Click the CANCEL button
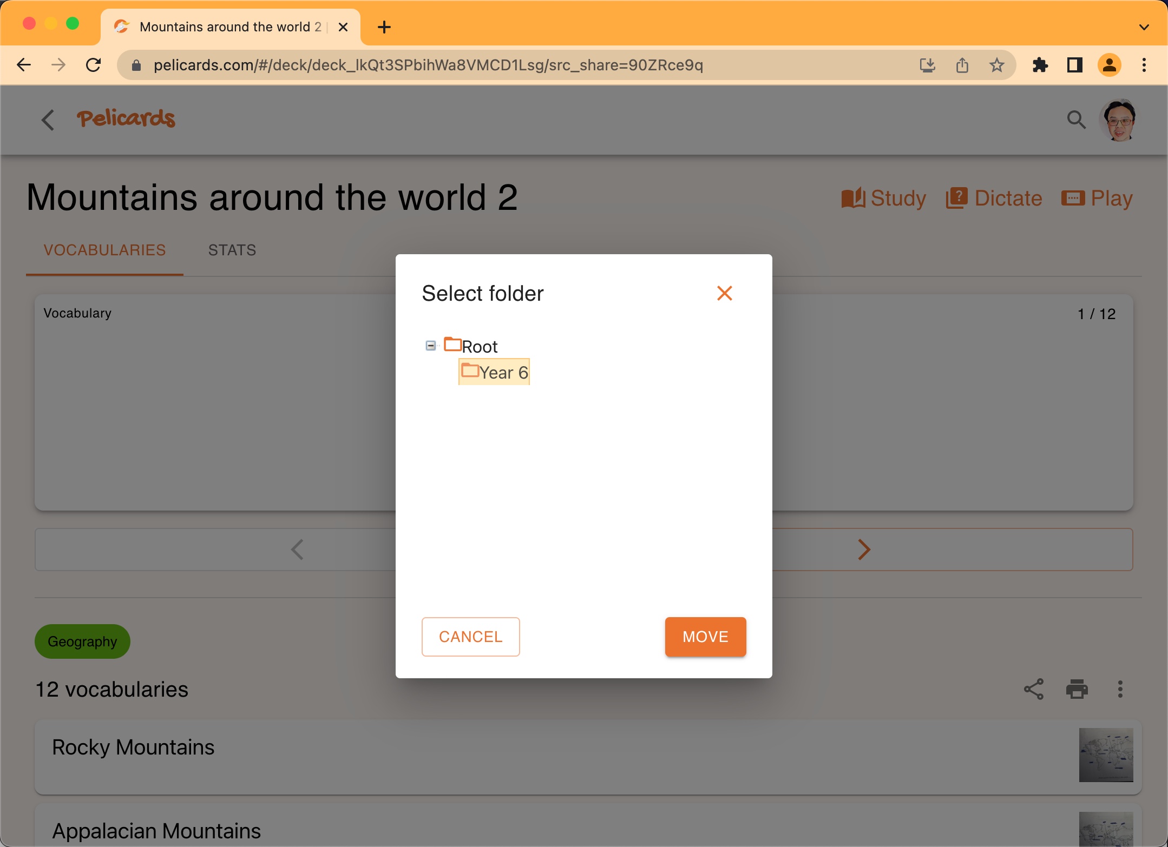The width and height of the screenshot is (1168, 847). (470, 637)
